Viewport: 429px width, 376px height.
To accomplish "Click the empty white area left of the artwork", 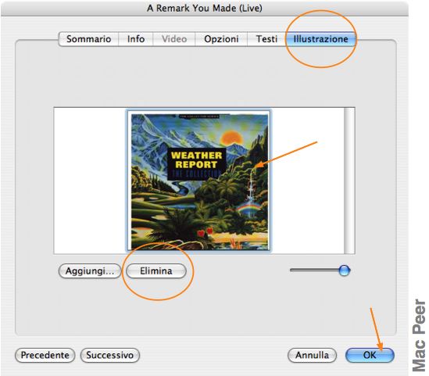I will click(x=91, y=181).
